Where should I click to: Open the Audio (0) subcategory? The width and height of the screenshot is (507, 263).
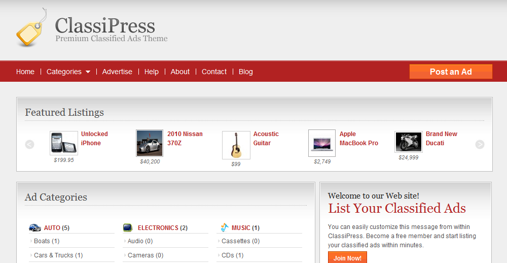click(140, 241)
